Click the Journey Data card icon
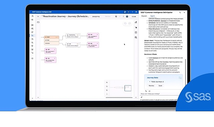Screen dimensions: 214x127 180,78
